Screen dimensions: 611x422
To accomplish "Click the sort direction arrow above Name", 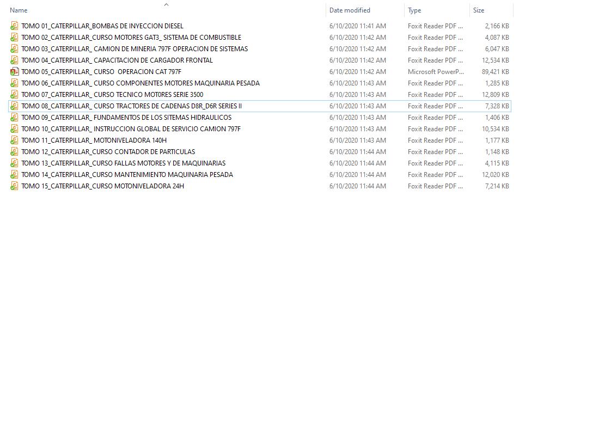I will tap(167, 5).
